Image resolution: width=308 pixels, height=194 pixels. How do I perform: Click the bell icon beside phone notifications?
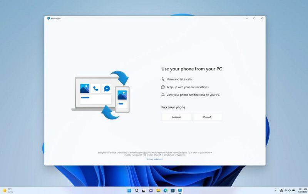[x=163, y=95]
